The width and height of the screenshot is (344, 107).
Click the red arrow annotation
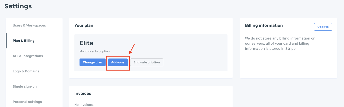(132, 49)
